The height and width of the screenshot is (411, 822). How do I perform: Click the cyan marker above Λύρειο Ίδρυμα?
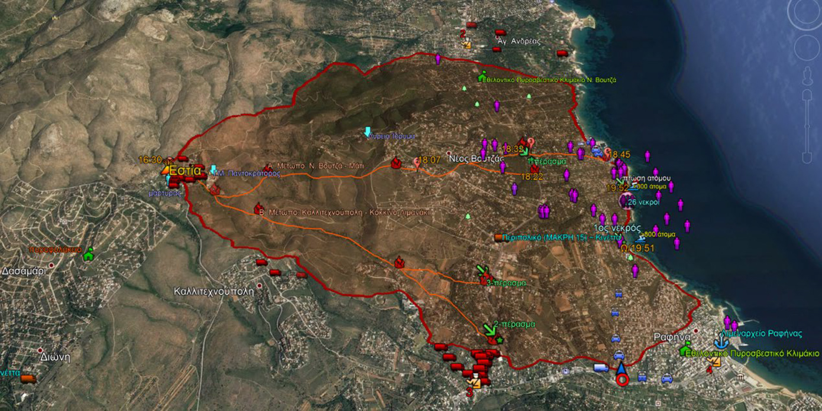click(368, 131)
